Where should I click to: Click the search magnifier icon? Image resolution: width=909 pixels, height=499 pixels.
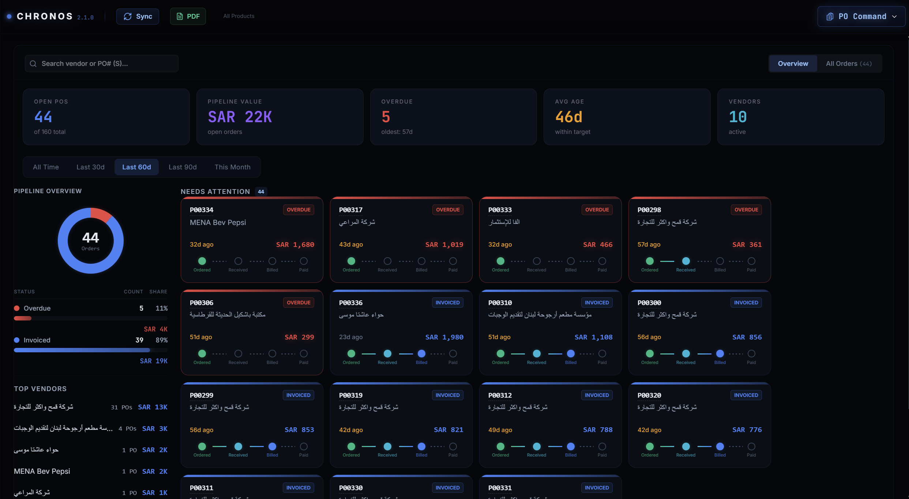click(33, 64)
